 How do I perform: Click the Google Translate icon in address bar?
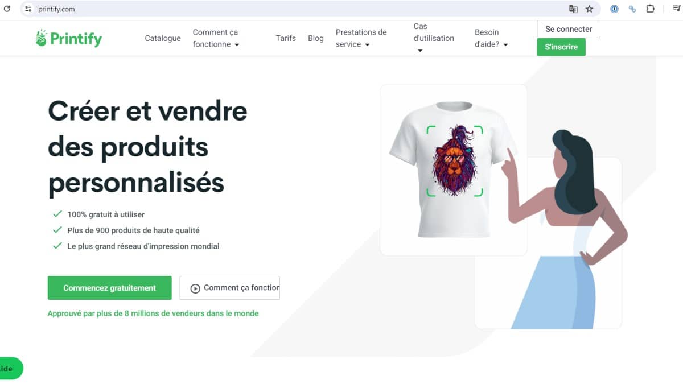[573, 9]
